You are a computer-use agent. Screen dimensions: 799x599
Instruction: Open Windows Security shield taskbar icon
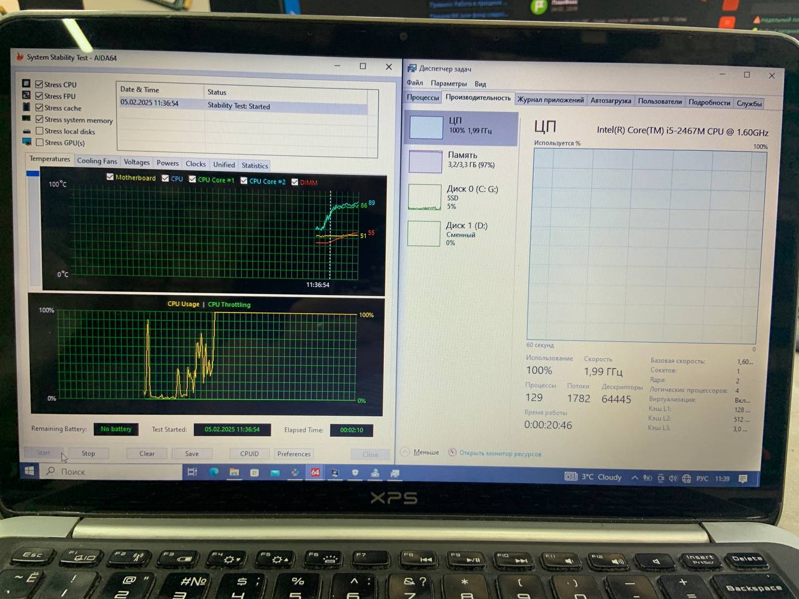pos(355,473)
